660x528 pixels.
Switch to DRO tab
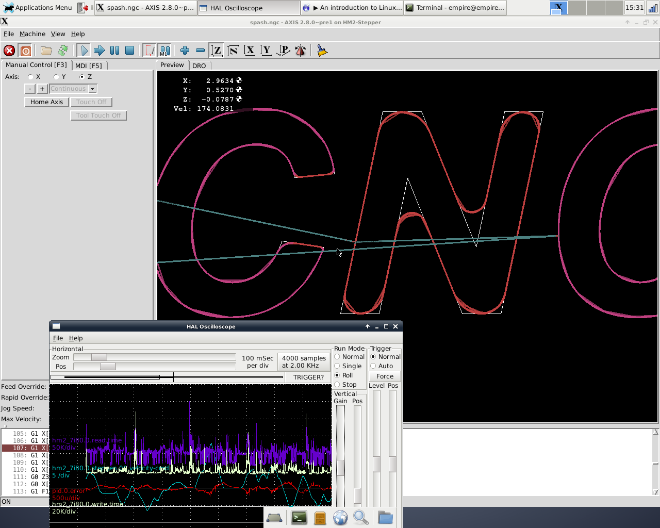coord(199,65)
